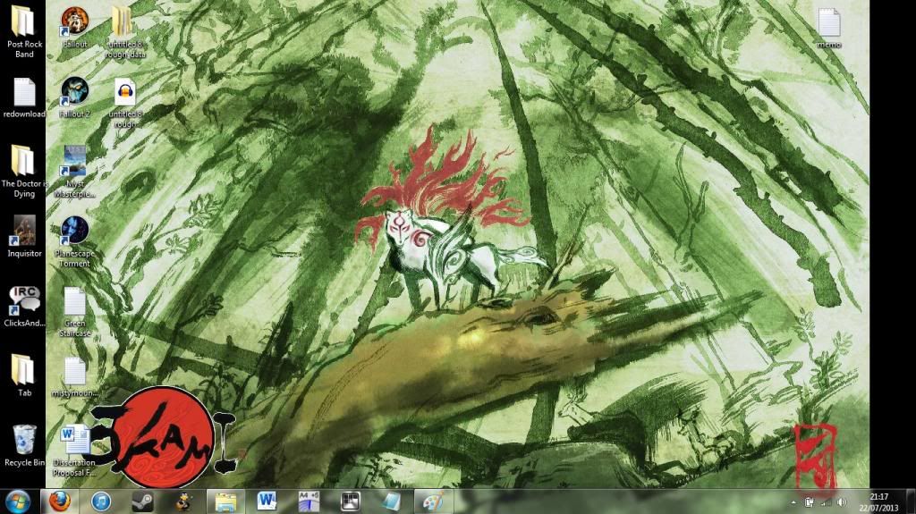Screen dimensions: 916x514
Task: Launch the Fallout 2 shortcut
Action: pyautogui.click(x=75, y=97)
